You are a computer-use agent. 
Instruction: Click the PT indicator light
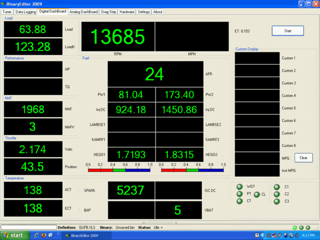[x=239, y=193]
